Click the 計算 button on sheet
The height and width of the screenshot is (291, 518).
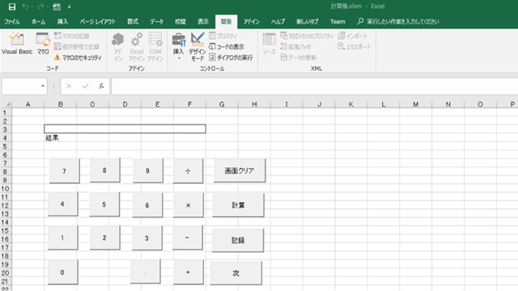pos(238,205)
